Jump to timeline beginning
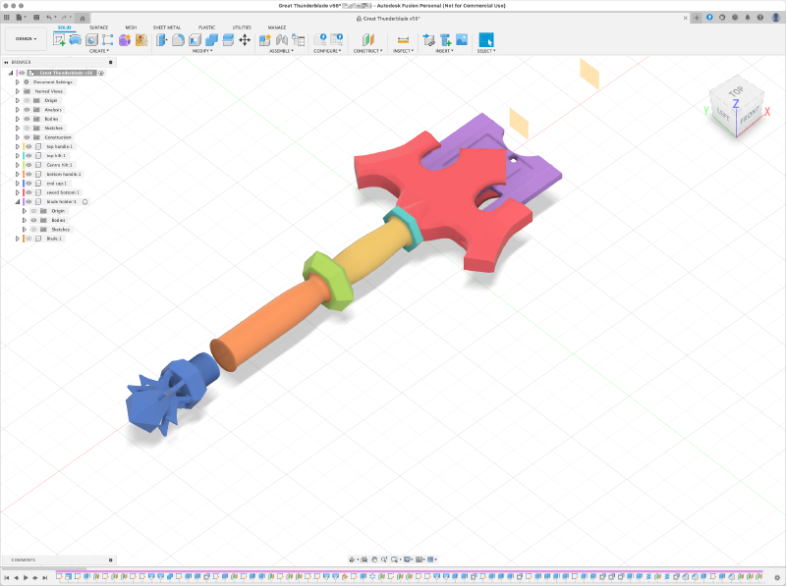Viewport: 786px width, 586px height. [7, 577]
